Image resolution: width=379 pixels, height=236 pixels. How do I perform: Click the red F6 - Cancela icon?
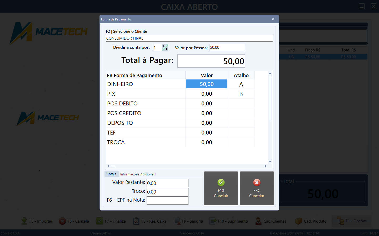62,221
